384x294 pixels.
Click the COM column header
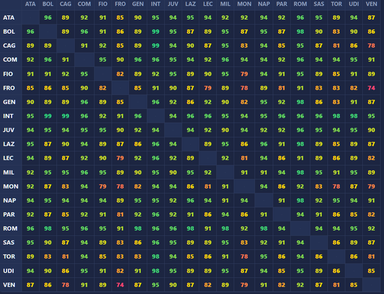pos(84,4)
